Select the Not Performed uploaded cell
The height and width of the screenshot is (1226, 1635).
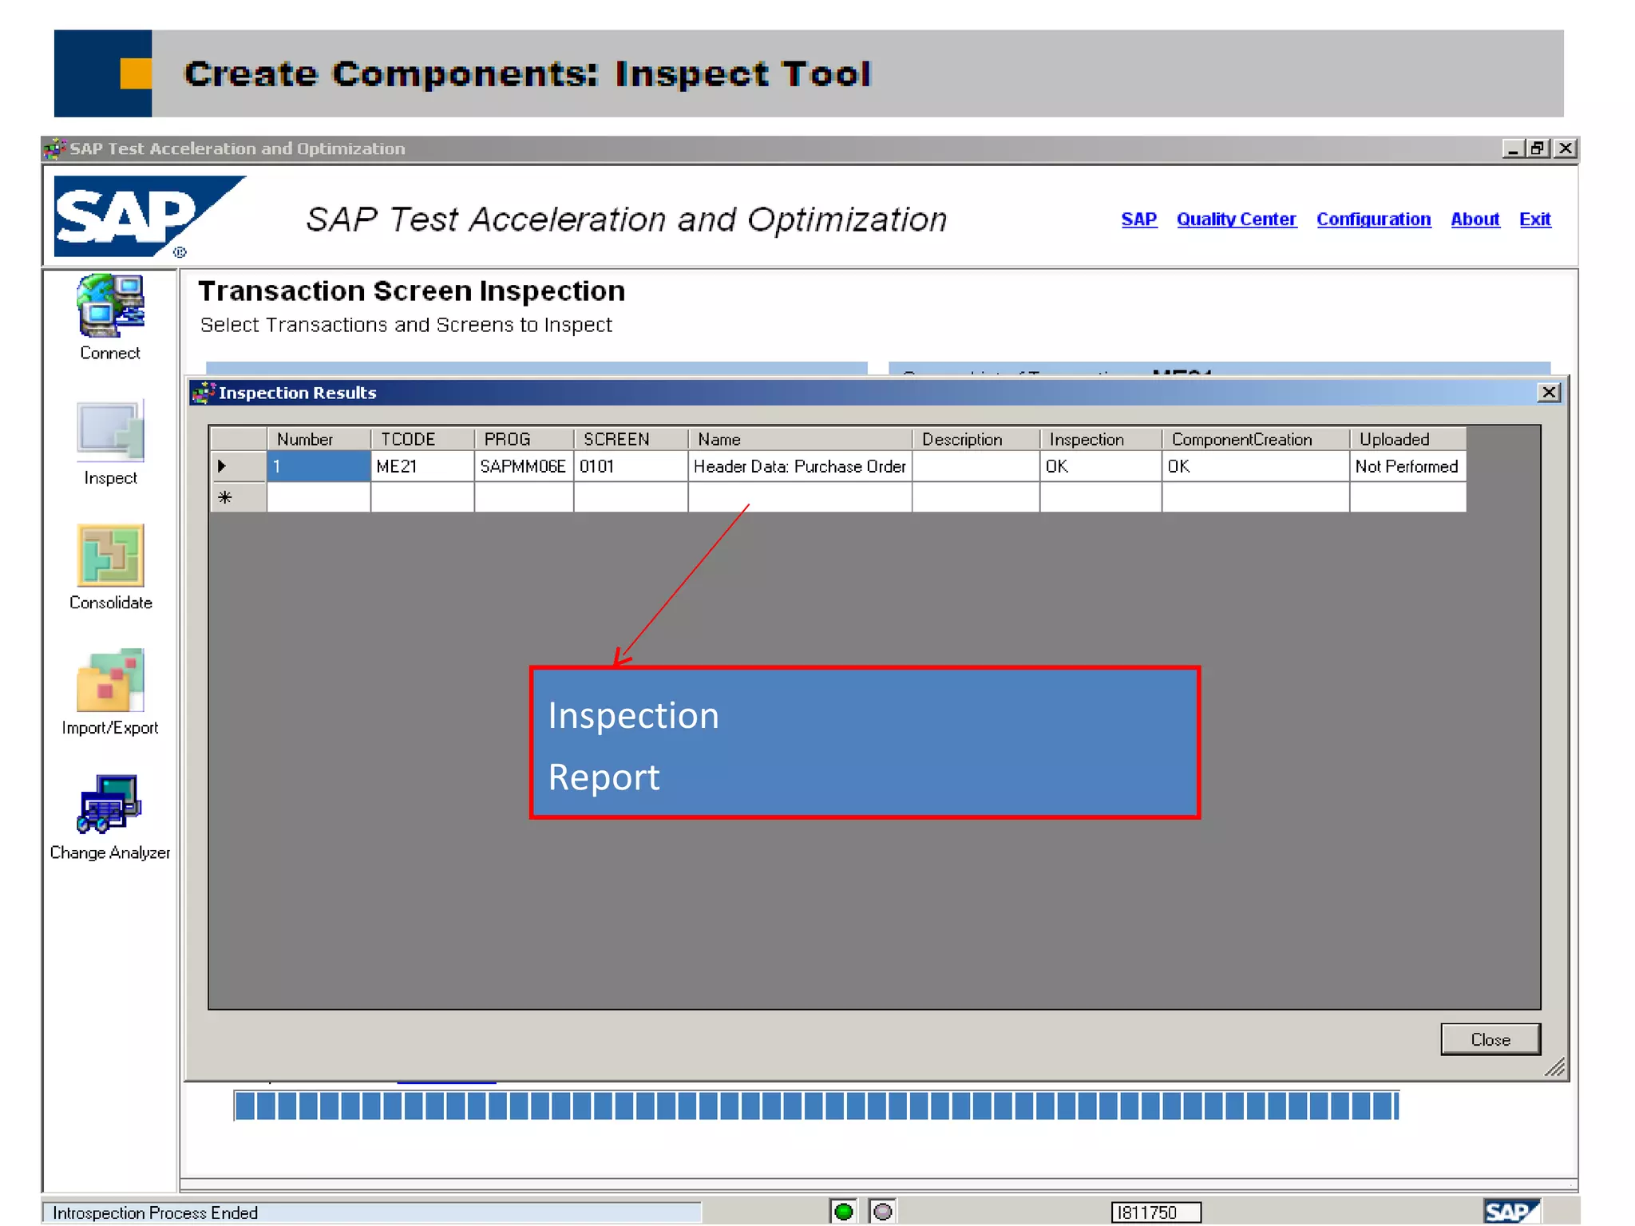pos(1407,466)
